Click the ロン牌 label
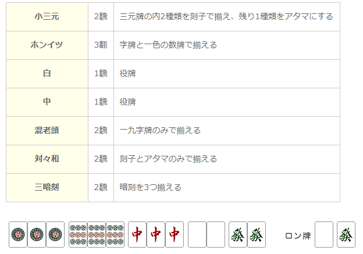The image size is (363, 254). pyautogui.click(x=298, y=236)
